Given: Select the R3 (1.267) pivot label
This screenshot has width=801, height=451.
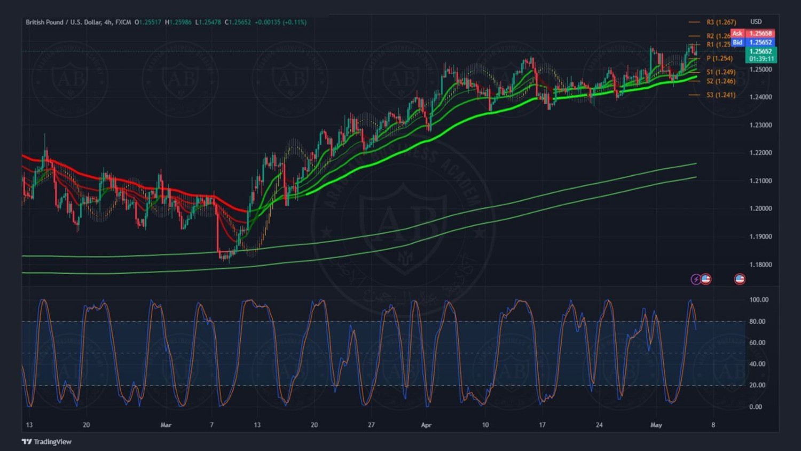Looking at the screenshot, I should 721,22.
